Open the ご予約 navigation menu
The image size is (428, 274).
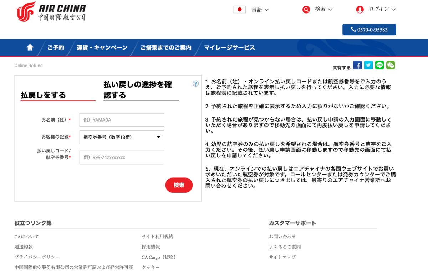click(56, 48)
